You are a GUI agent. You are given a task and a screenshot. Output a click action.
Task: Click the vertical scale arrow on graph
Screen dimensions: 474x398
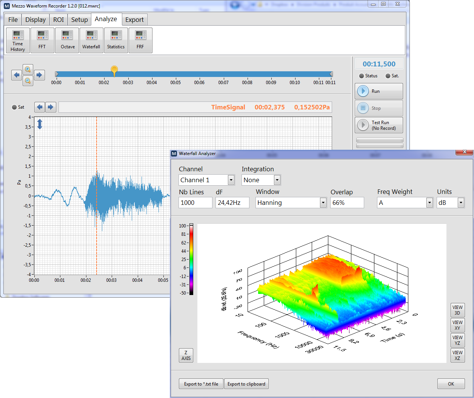coord(40,124)
